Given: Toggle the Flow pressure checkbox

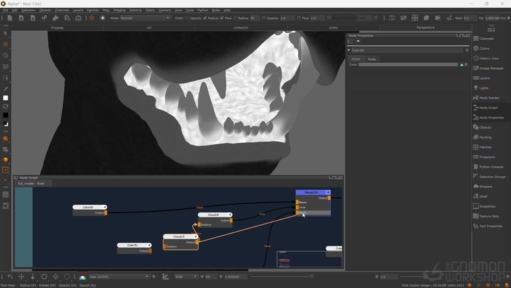Looking at the screenshot, I should [x=221, y=18].
